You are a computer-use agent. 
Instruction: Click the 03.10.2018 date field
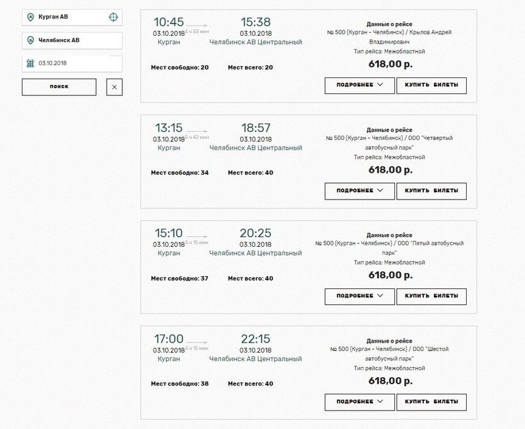point(77,63)
